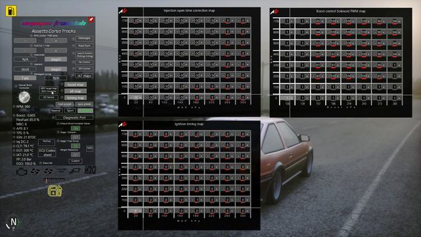Click the yellow fuel pump app icon

point(11,11)
